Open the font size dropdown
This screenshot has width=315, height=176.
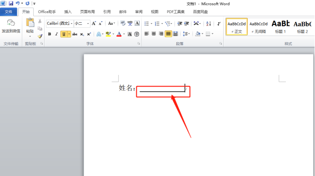88,24
